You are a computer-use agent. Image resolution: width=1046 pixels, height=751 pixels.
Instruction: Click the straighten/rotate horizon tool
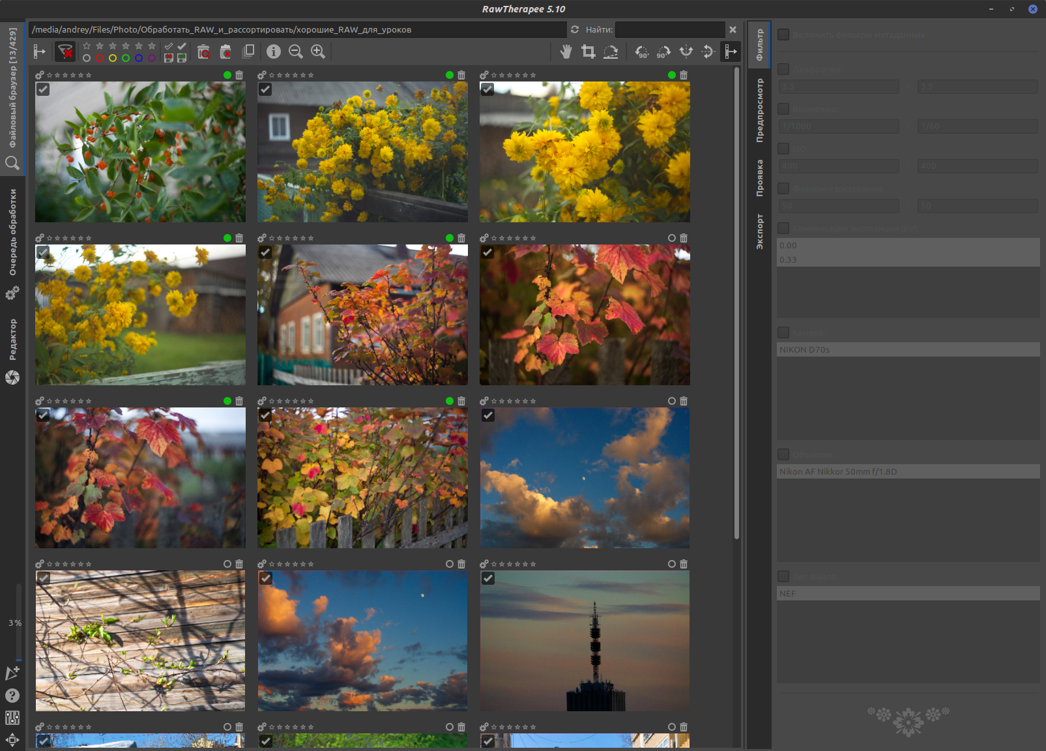(611, 52)
